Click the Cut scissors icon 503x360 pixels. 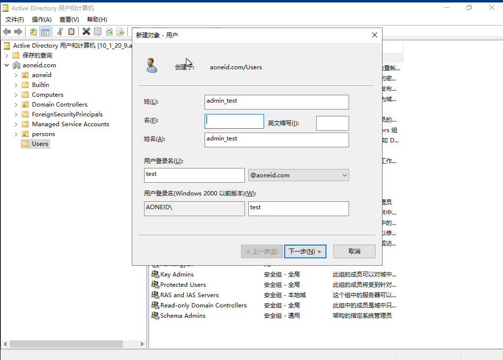coord(60,32)
